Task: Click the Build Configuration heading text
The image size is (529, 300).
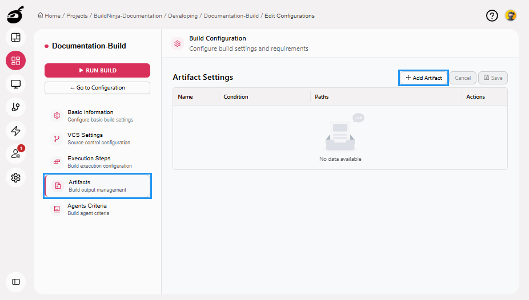Action: 218,38
